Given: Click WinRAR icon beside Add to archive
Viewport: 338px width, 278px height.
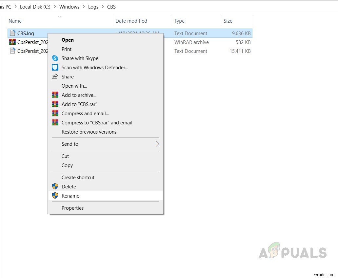Looking at the screenshot, I should [55, 95].
